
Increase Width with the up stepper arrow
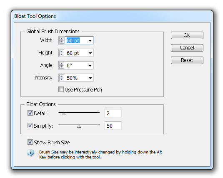coord(61,39)
